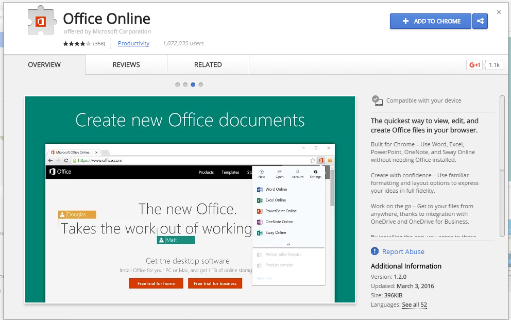511x320 pixels.
Task: Click the Word Online icon in screenshot
Action: pyautogui.click(x=260, y=189)
